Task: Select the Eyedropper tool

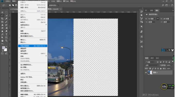Action: 6,19
